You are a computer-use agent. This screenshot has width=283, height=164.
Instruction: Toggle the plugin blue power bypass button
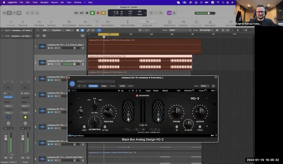coord(72,84)
